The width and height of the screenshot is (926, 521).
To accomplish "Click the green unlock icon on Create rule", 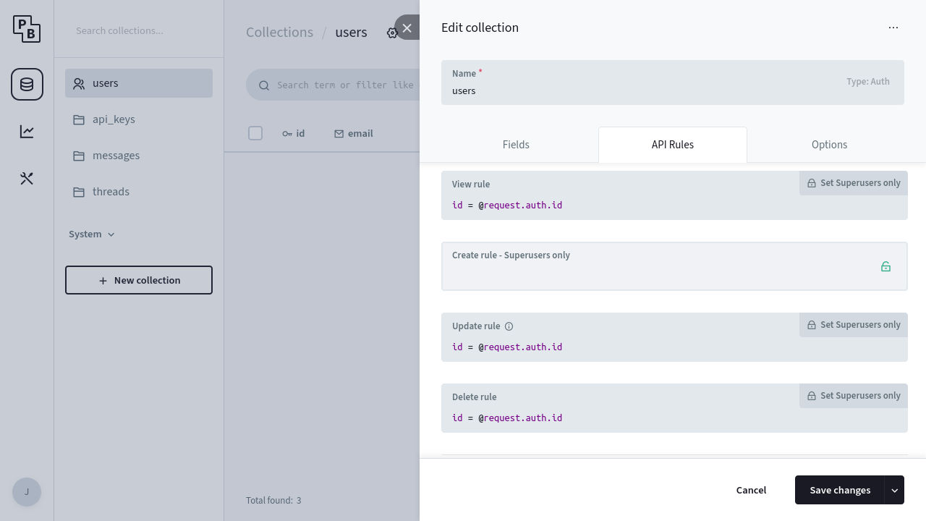I will pyautogui.click(x=885, y=266).
